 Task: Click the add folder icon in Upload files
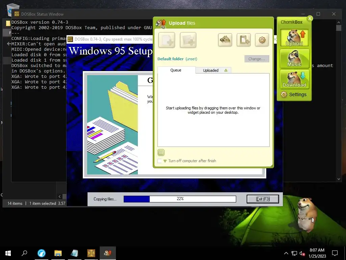click(188, 40)
